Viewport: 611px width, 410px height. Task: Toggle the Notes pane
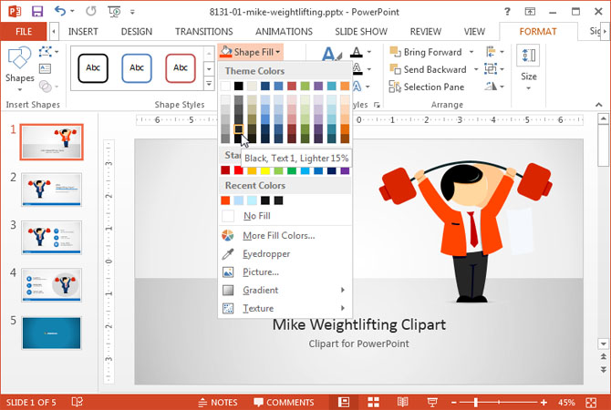click(216, 402)
